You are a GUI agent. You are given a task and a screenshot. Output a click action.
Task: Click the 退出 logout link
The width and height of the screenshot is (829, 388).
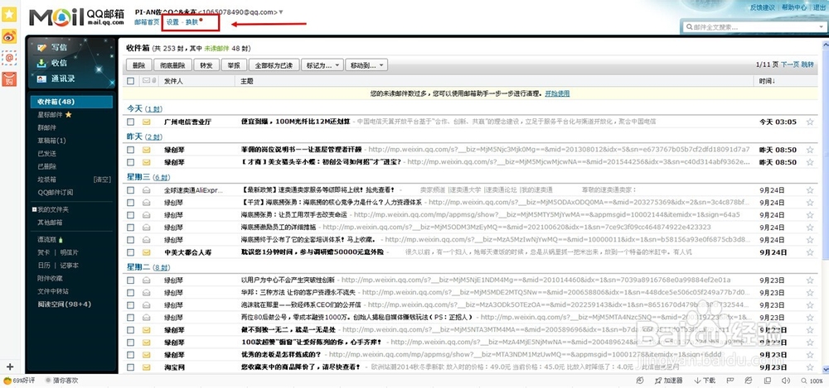click(819, 7)
